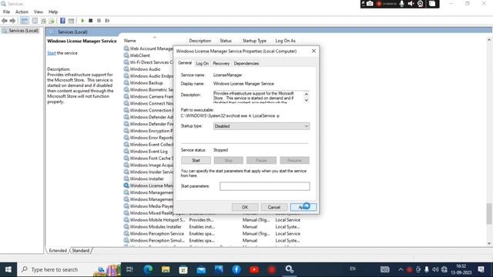
Task: Open Facebook from the taskbar
Action: 236,269
